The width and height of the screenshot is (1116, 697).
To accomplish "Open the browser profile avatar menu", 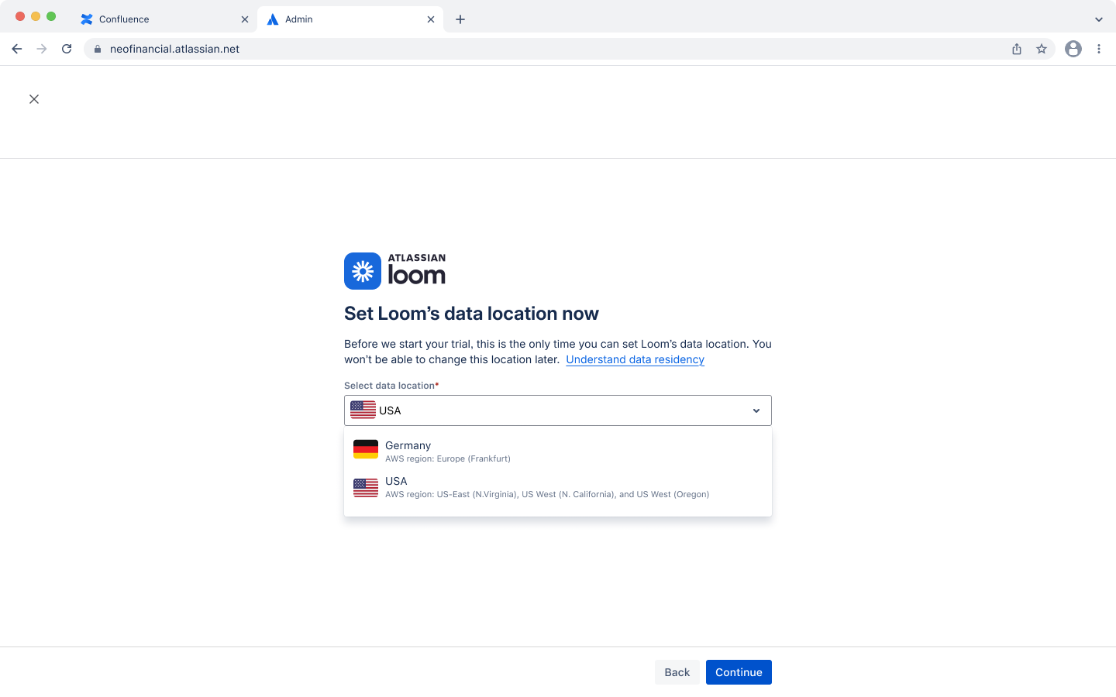I will (x=1073, y=49).
